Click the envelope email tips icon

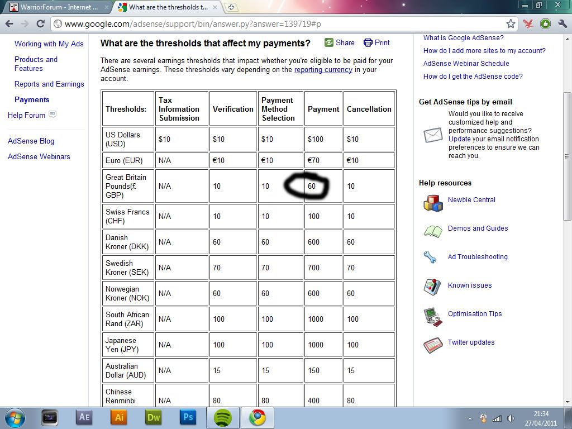click(433, 135)
